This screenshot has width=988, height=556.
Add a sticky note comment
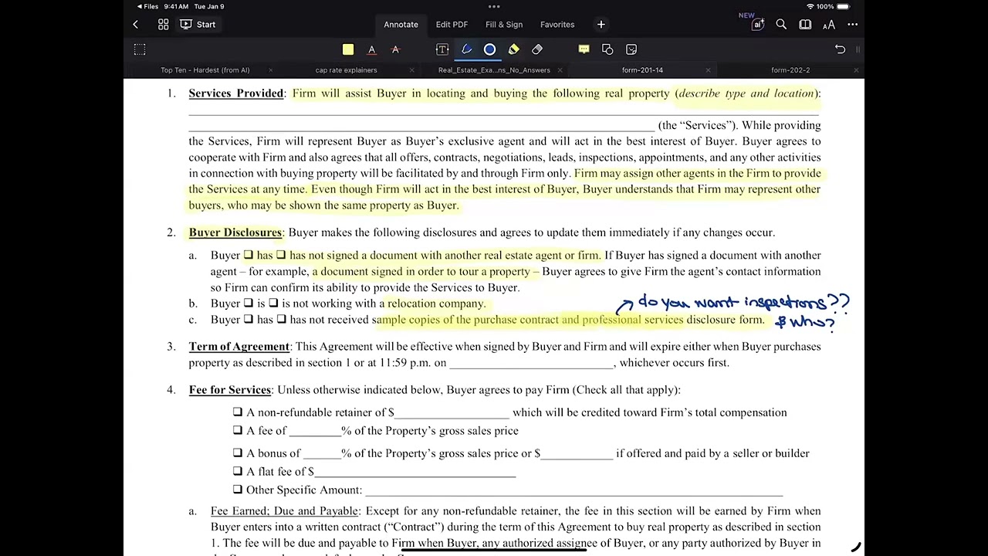[584, 49]
